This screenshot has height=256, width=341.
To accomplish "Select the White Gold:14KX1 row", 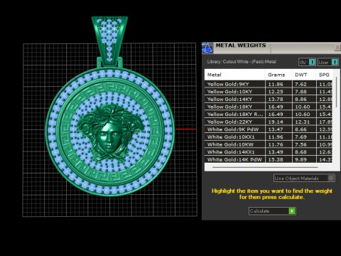I will coord(269,152).
